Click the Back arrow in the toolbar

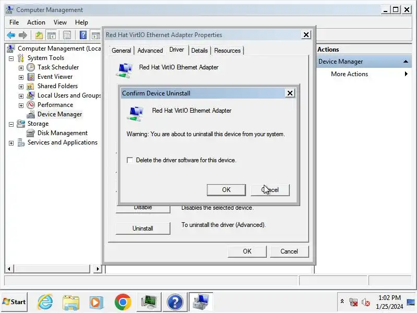(11, 35)
